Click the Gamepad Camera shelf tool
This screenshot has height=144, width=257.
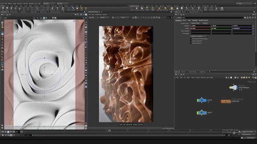point(222,8)
